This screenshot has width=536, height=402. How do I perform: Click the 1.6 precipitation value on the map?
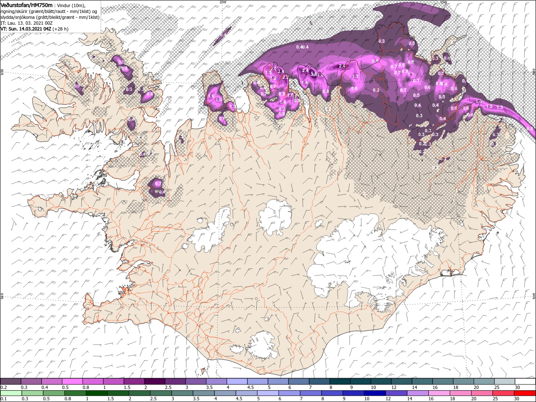211,96
